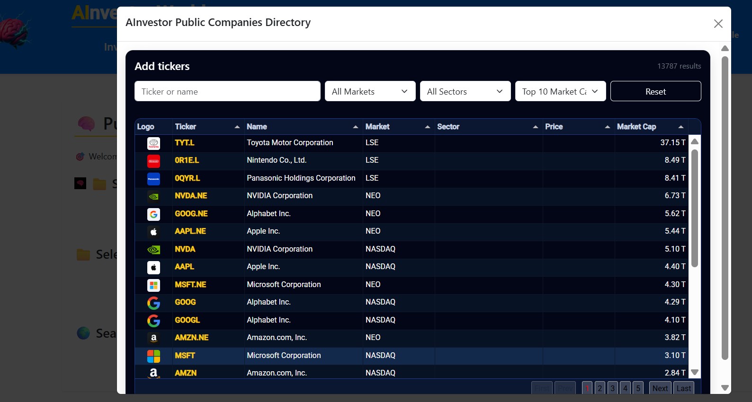Screen dimensions: 752x402
Task: Click Toyota Motor Corporation name
Action: 290,143
